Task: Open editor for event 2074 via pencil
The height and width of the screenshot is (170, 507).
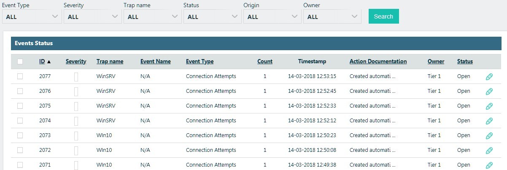Action: point(489,121)
